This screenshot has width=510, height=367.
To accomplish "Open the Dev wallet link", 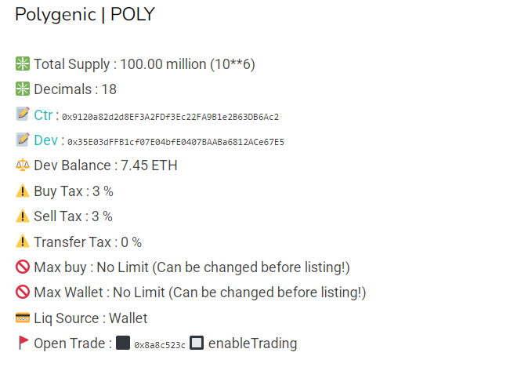I will point(45,140).
